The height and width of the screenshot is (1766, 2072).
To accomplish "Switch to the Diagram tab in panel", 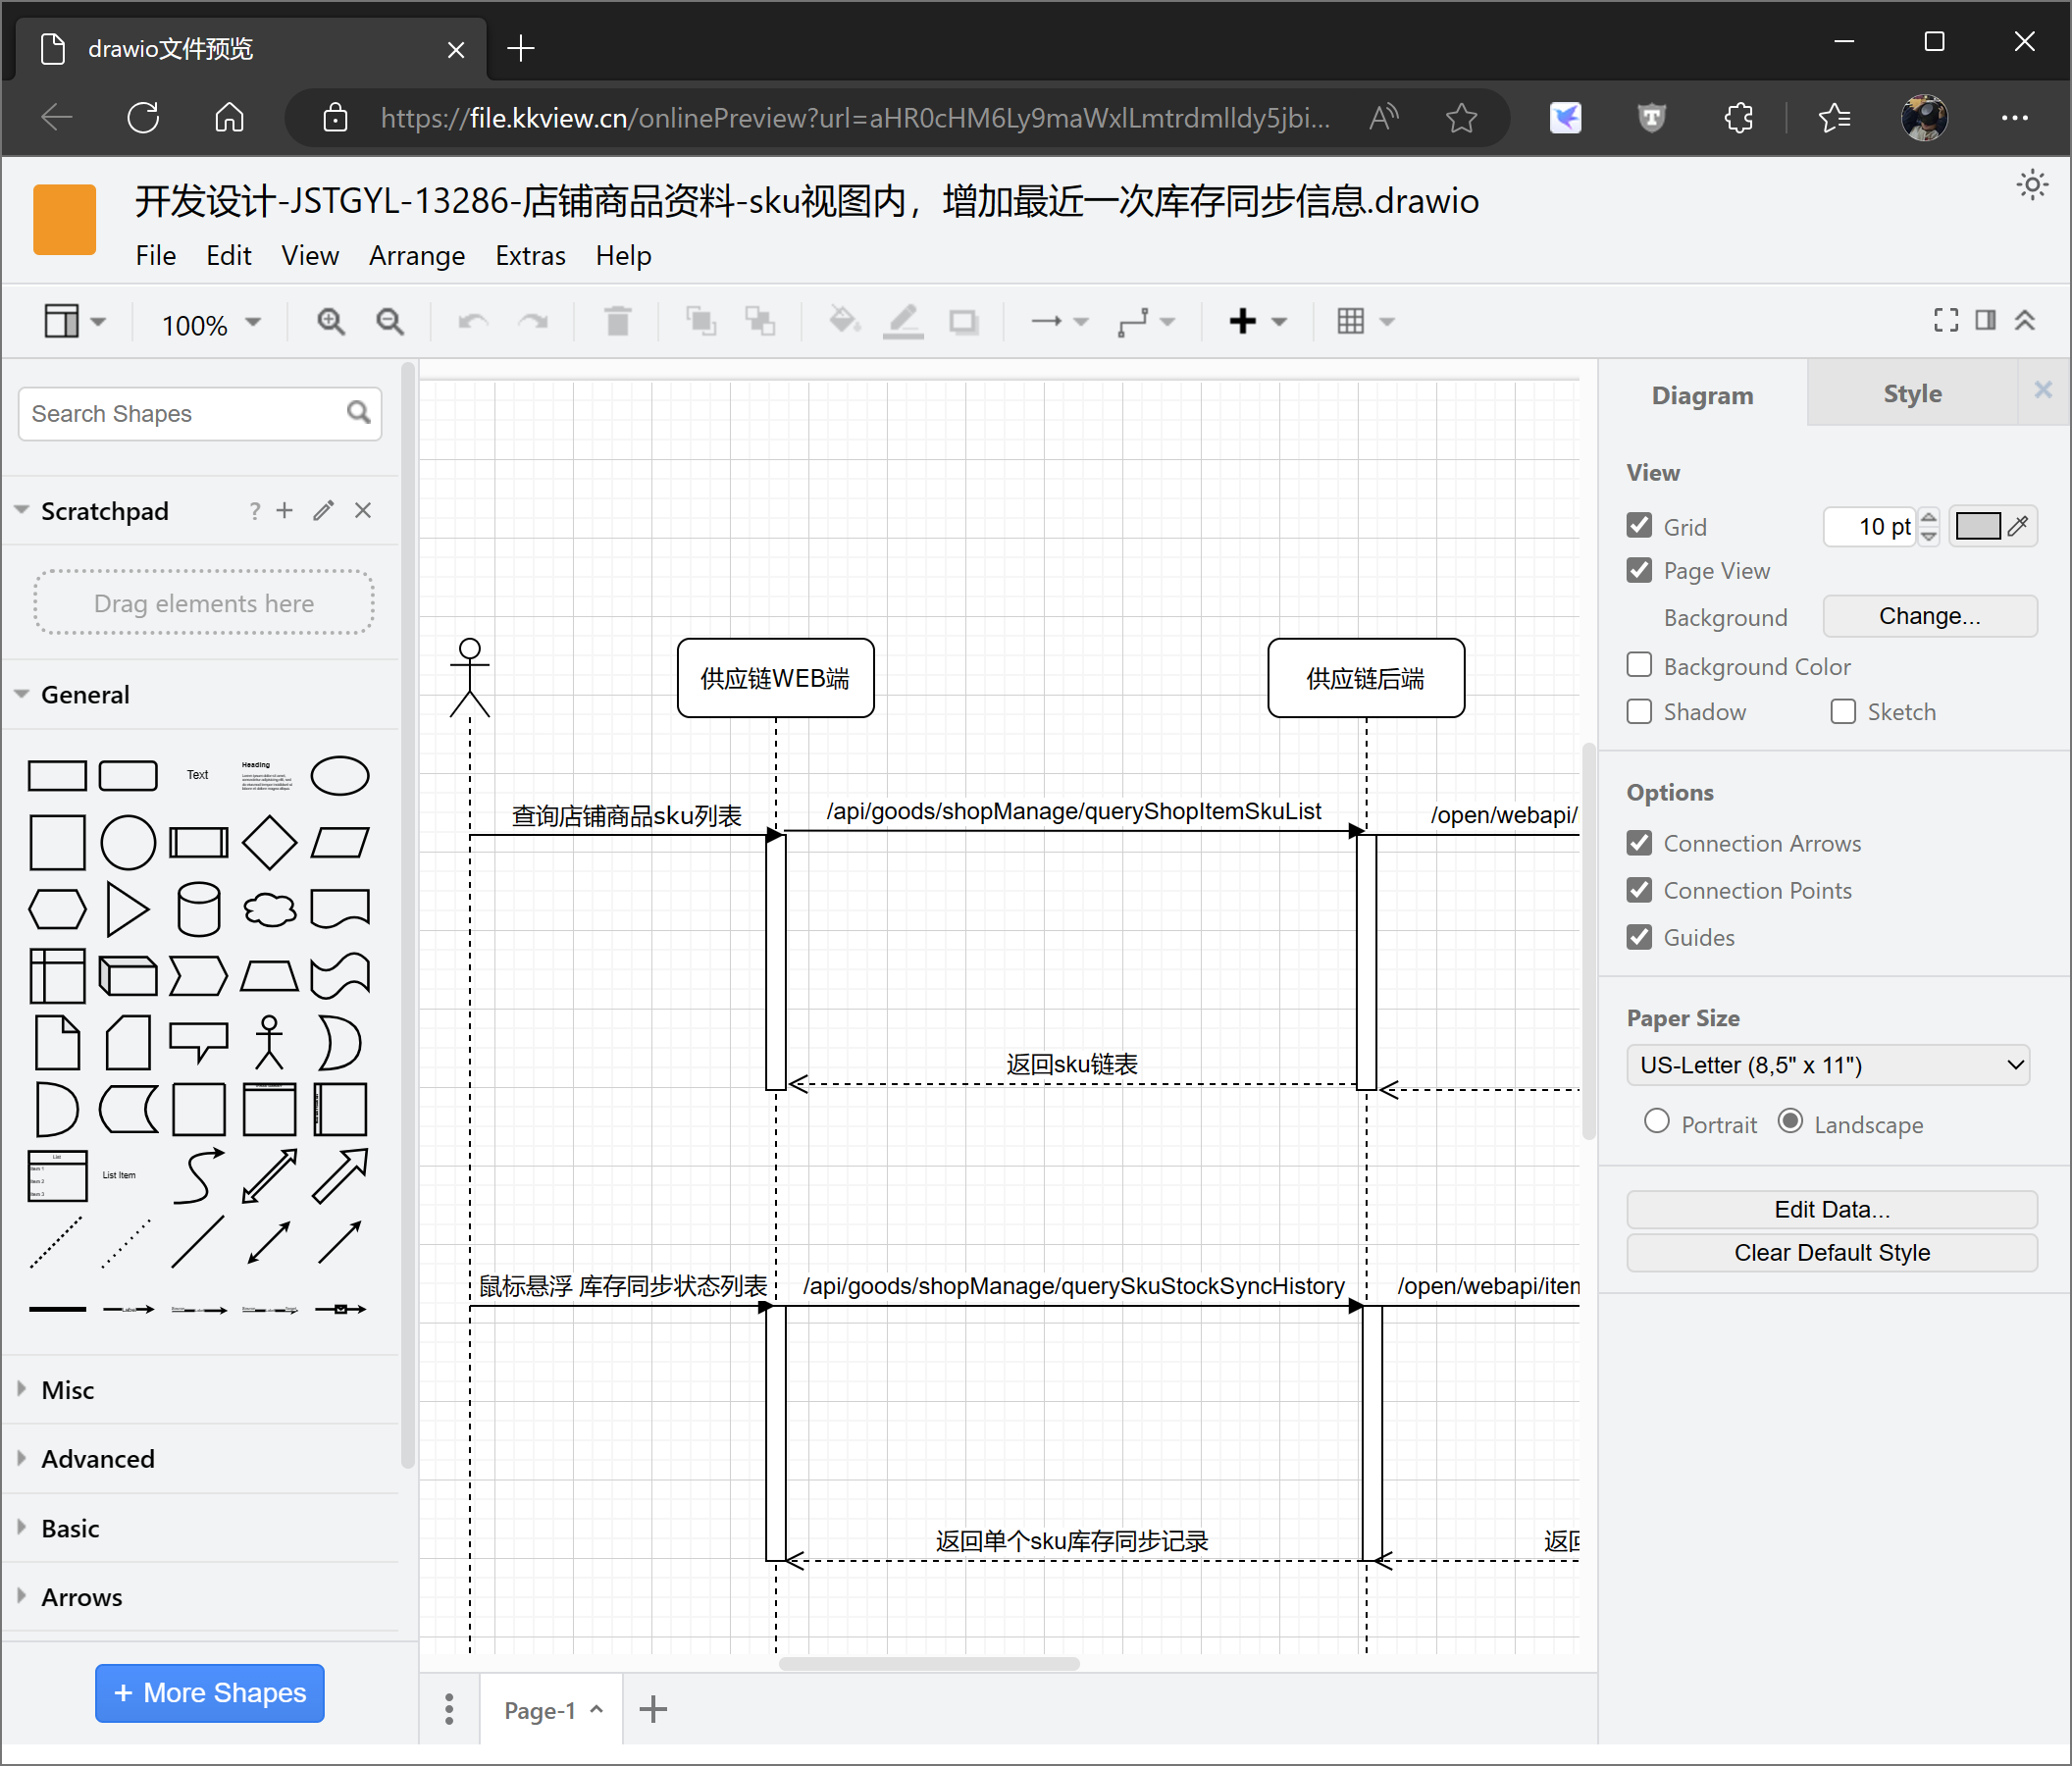I will click(x=1702, y=392).
